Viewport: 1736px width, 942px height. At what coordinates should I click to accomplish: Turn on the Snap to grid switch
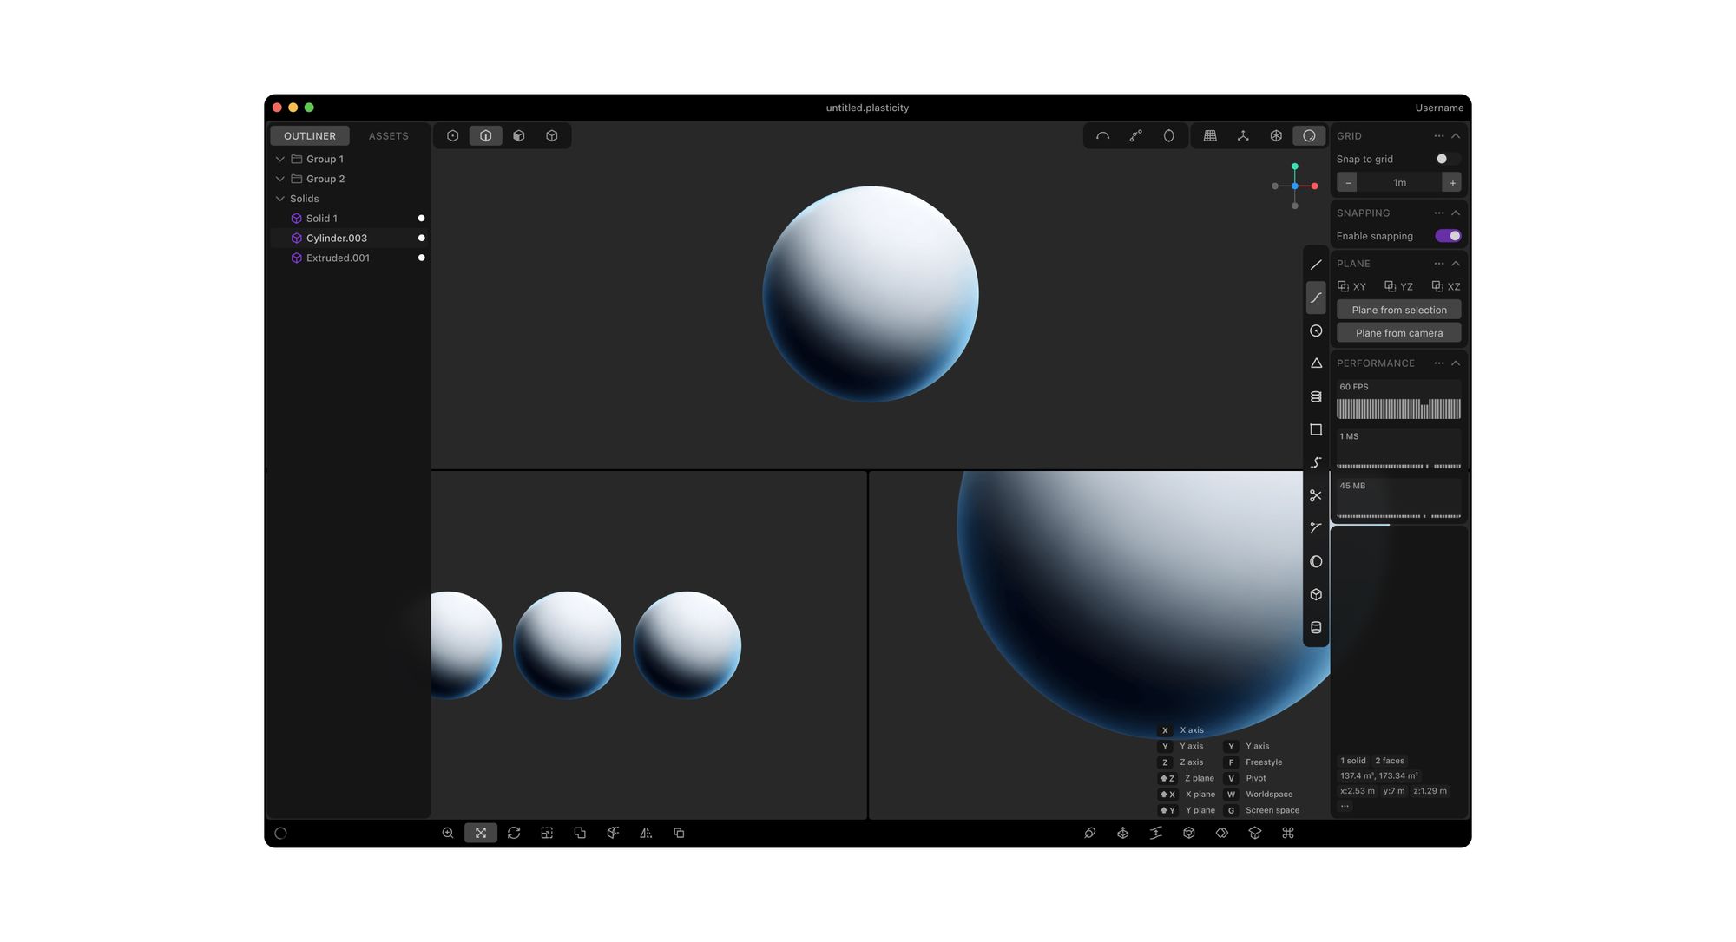tap(1447, 159)
